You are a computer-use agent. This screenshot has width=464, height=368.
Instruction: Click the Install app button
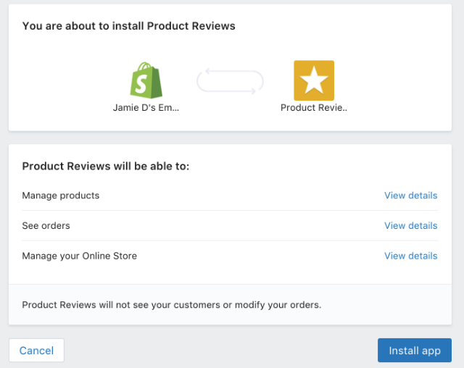coord(415,351)
